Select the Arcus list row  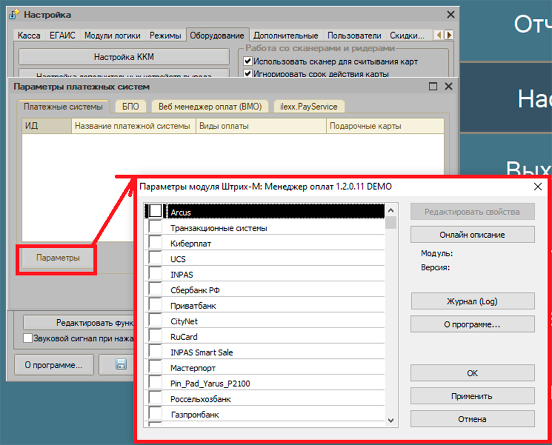(265, 211)
